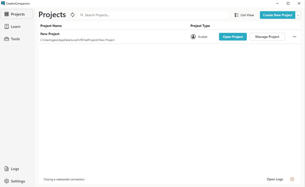The image size is (305, 187).
Task: Click the Project Type column header
Action: (x=200, y=26)
